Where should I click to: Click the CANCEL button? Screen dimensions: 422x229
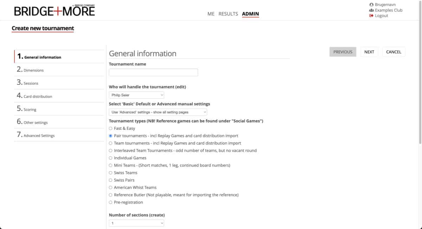click(394, 52)
